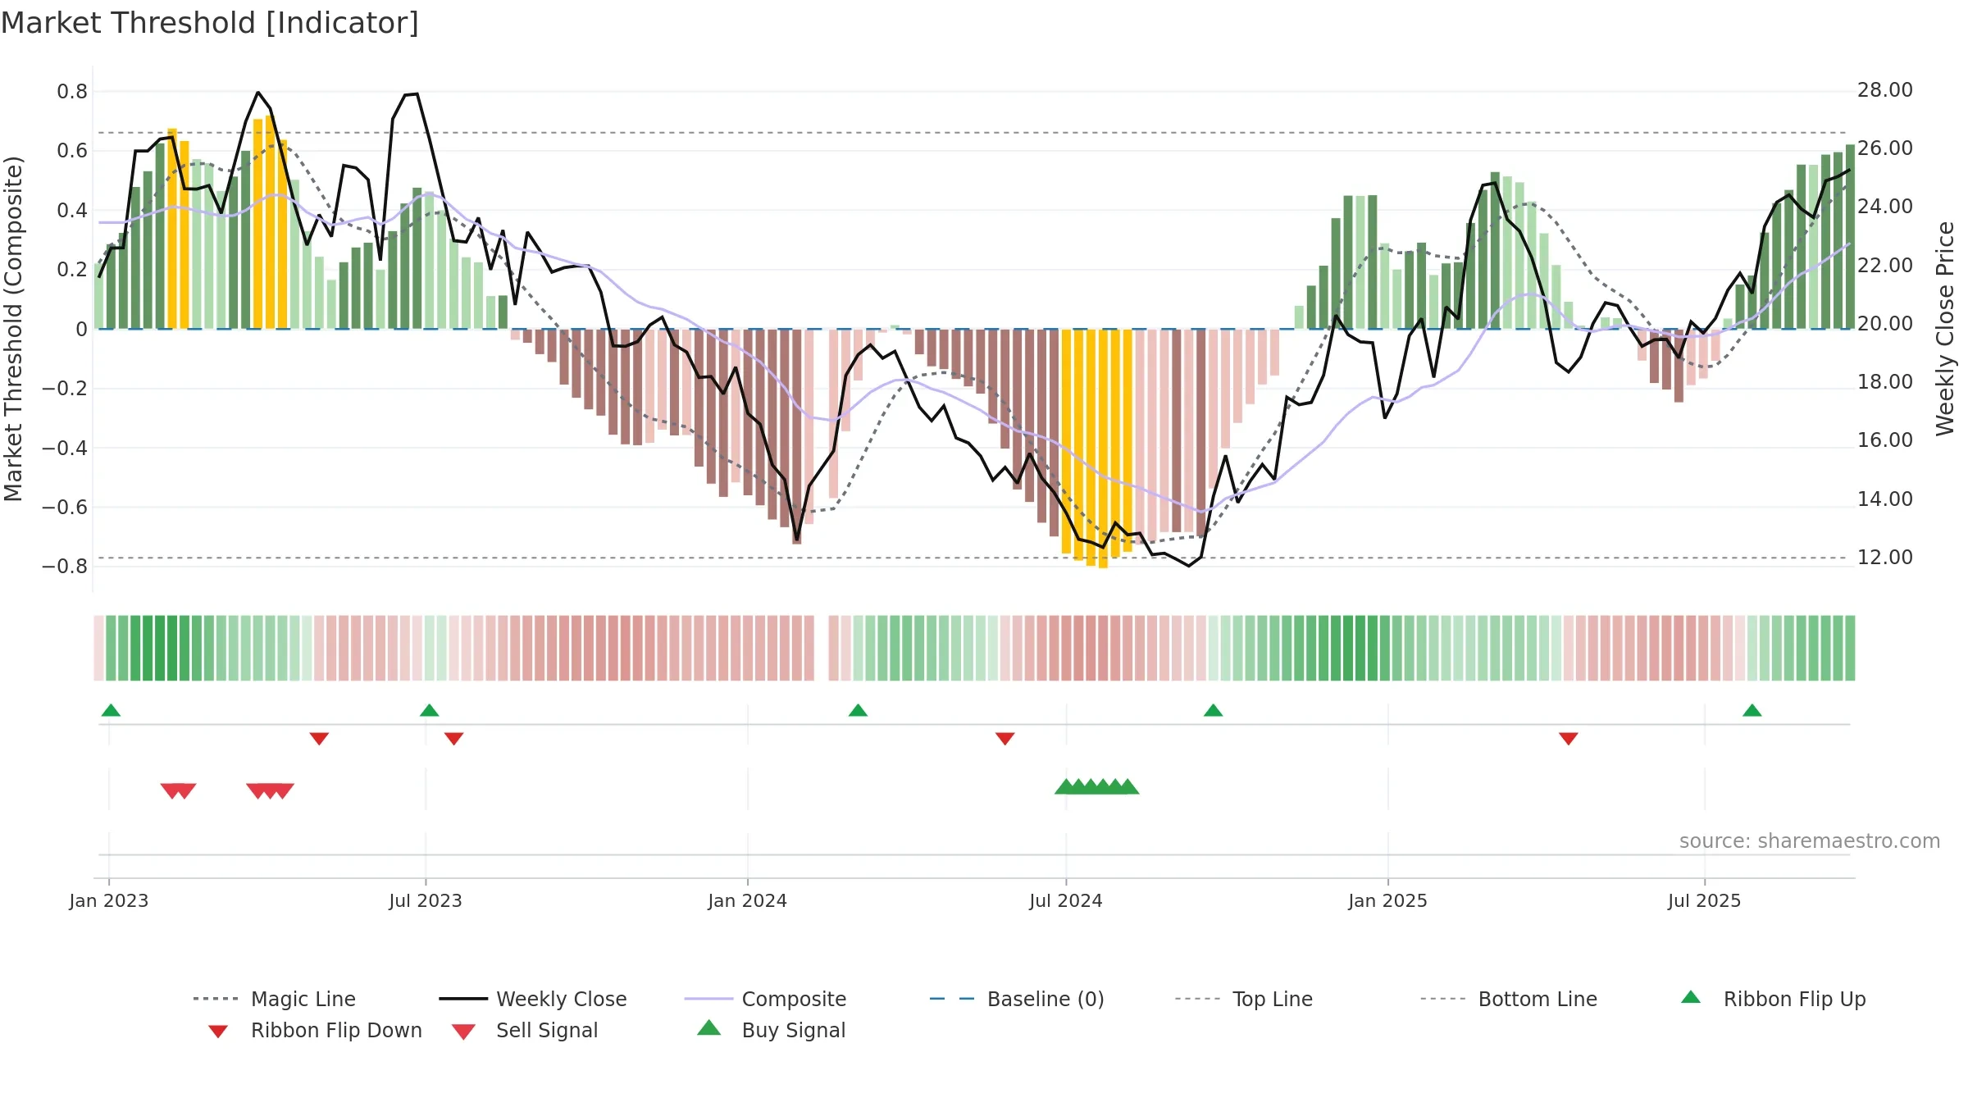Click the Jul 2025 x-axis label
The height and width of the screenshot is (1107, 1968).
[x=1704, y=901]
